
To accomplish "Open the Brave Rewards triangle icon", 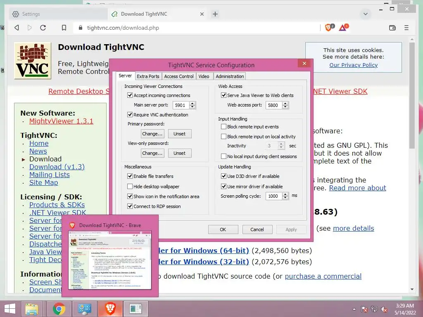I will click(x=342, y=28).
